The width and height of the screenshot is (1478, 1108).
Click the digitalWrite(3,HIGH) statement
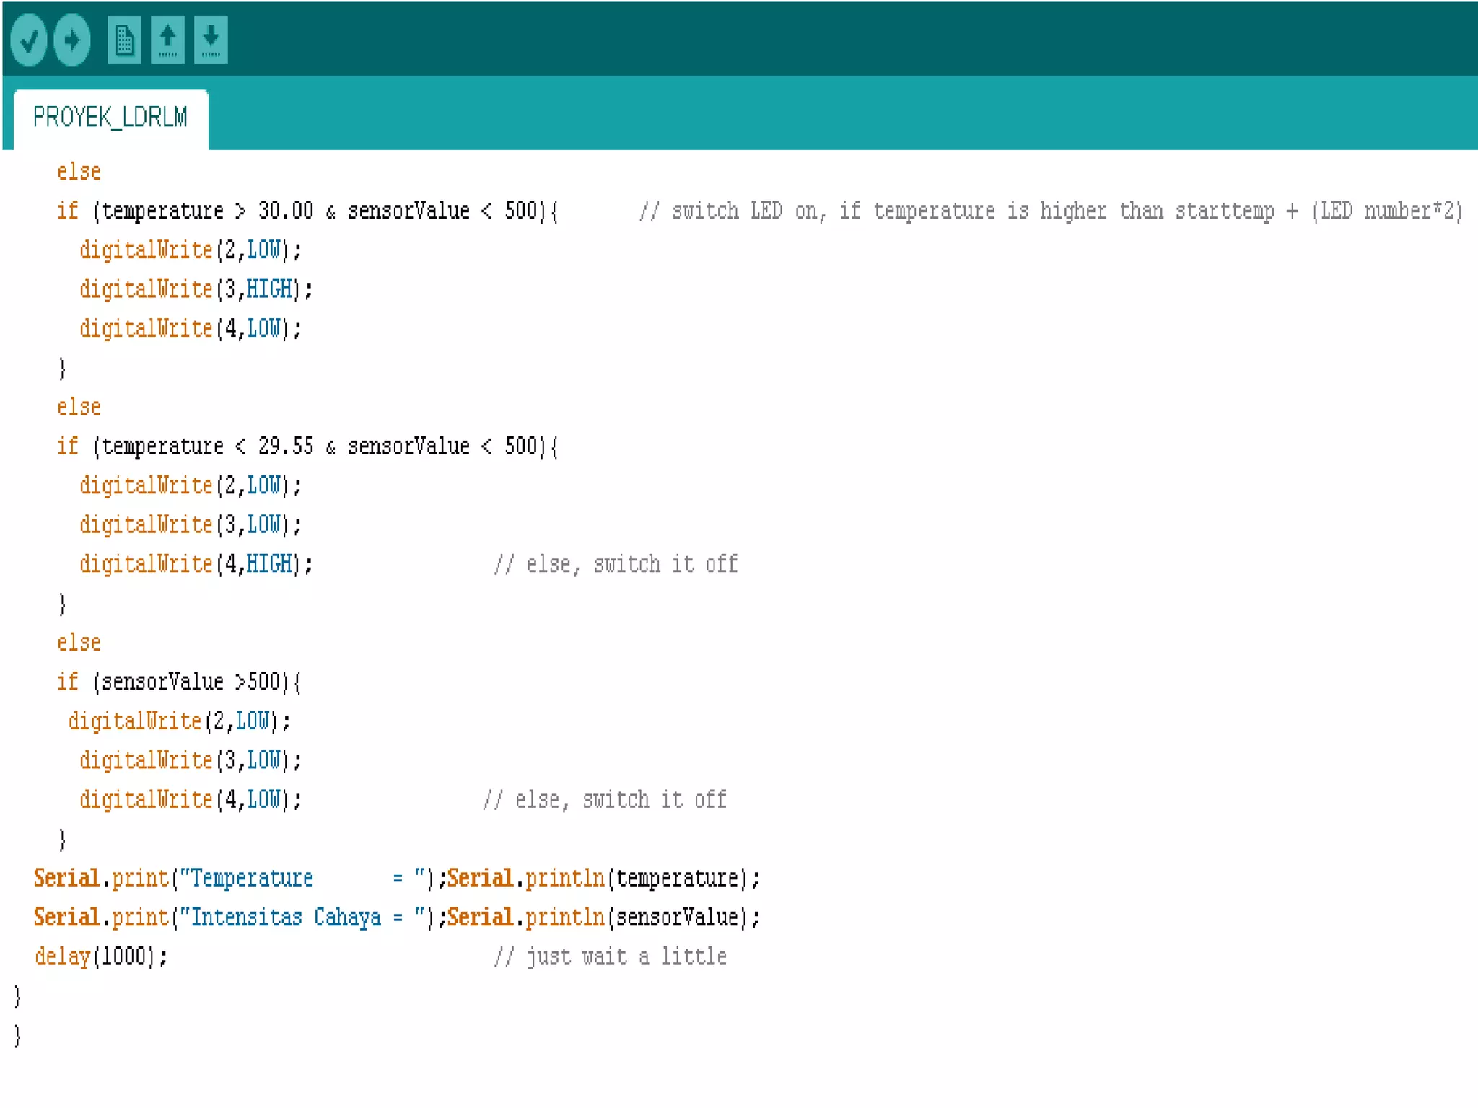coord(196,289)
